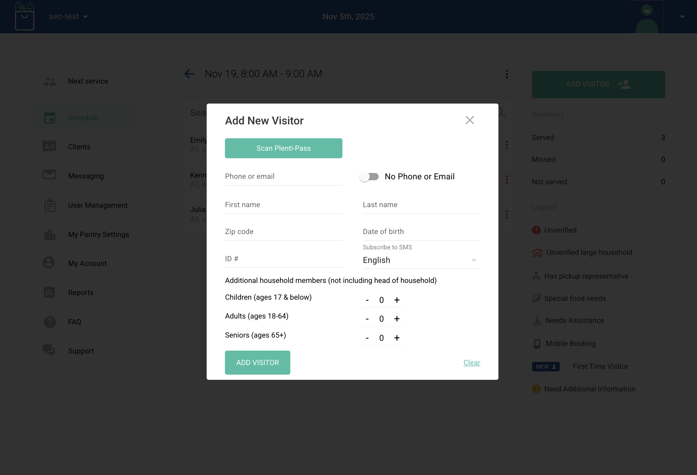This screenshot has width=697, height=475.
Task: Focus the Last name field
Action: (x=421, y=205)
